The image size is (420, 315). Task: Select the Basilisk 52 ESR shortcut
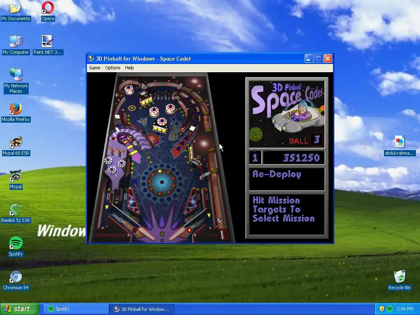[16, 213]
